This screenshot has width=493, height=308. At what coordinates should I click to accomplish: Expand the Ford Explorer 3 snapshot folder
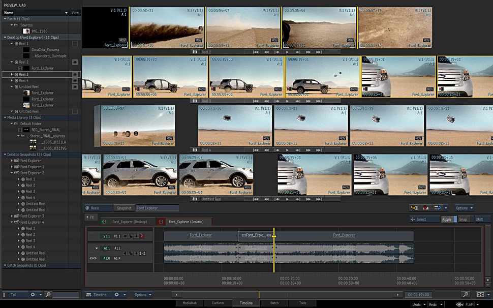[12, 216]
